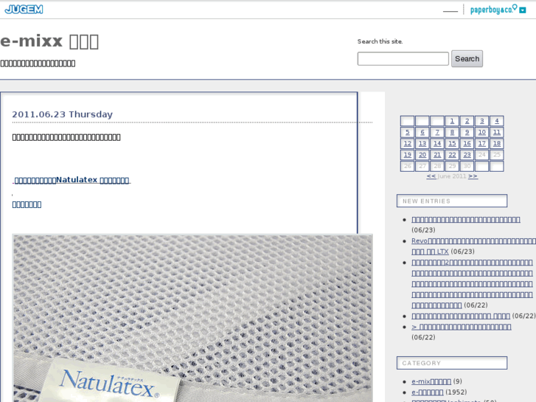This screenshot has height=402, width=536.
Task: Select calendar day 6
Action: click(x=422, y=132)
